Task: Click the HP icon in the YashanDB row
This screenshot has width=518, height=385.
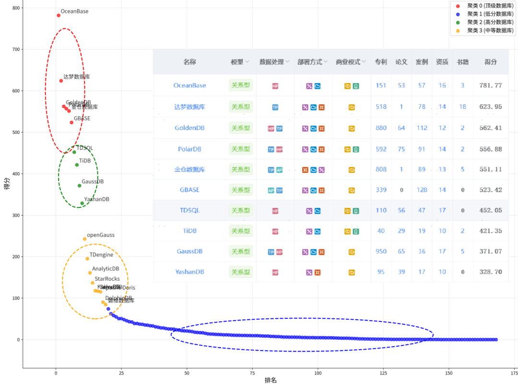Action: coord(275,273)
